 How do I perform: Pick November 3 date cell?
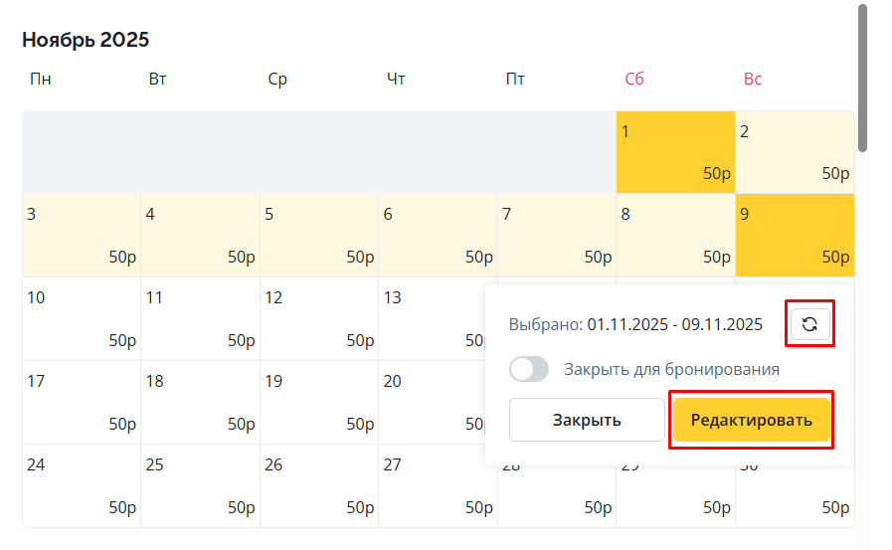[x=82, y=236]
